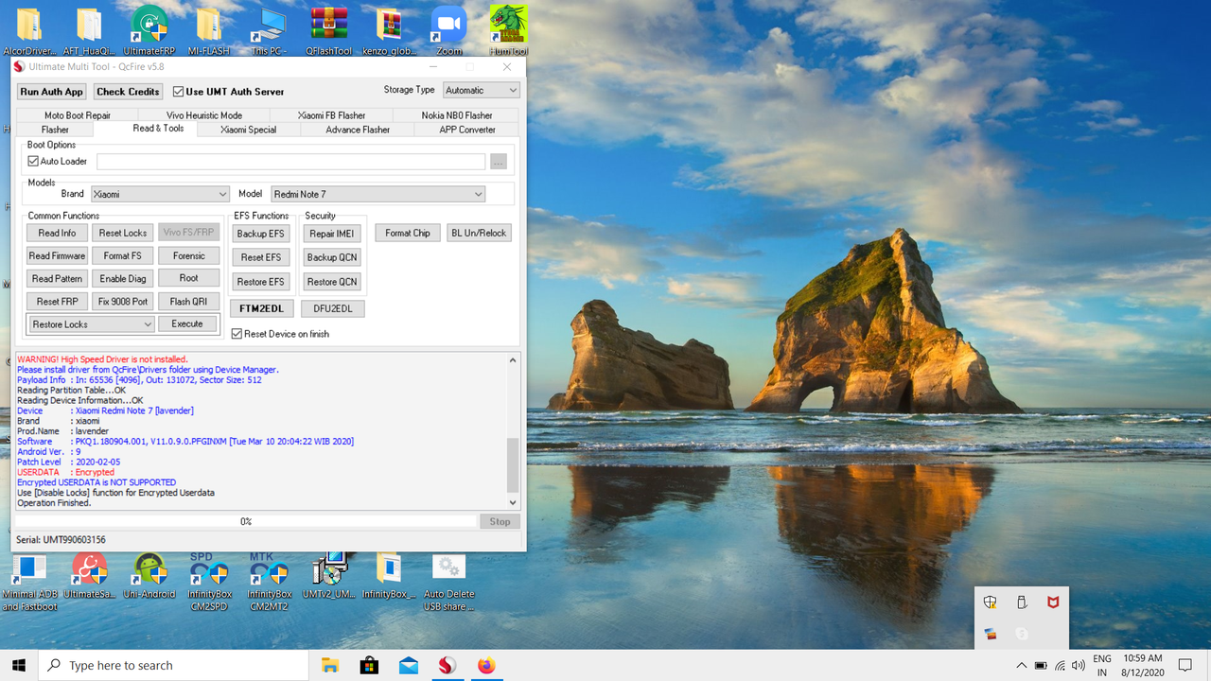
Task: Switch to Vivo Heuristic Mode tab
Action: tap(204, 115)
